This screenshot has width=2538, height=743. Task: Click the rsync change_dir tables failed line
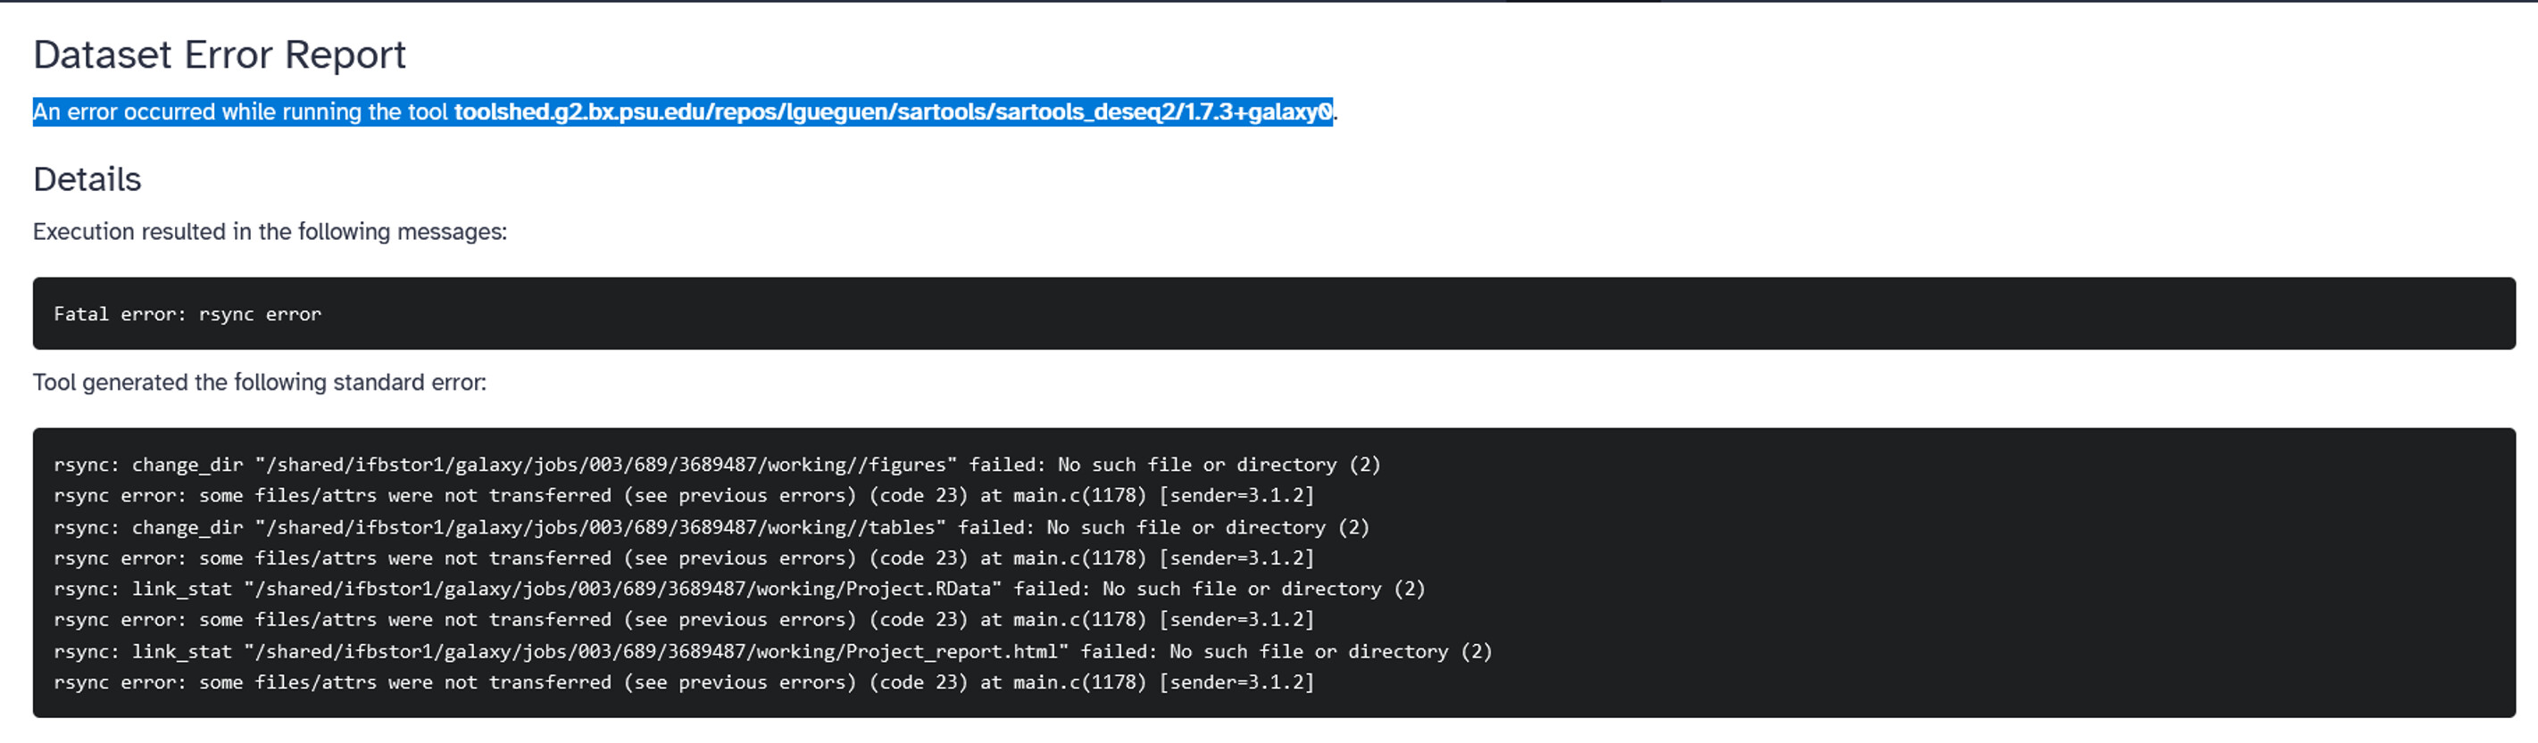click(x=711, y=527)
